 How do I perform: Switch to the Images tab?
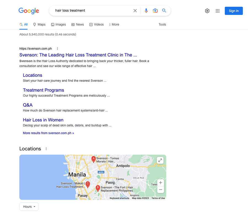click(x=58, y=25)
